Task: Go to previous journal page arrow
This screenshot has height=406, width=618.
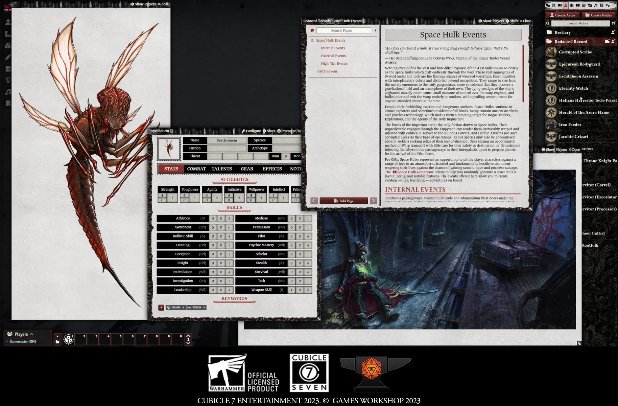Action: (314, 201)
